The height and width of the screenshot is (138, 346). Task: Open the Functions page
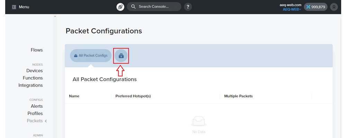[33, 78]
